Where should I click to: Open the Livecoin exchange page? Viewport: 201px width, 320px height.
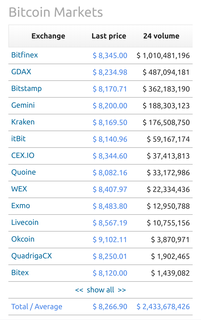[x=25, y=222]
